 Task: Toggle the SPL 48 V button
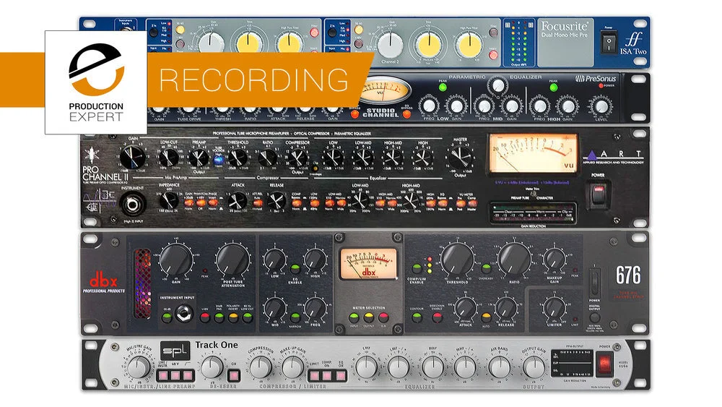[x=176, y=376]
